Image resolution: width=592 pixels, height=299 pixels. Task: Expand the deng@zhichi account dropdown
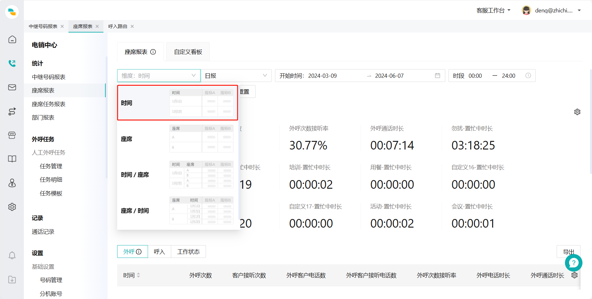tap(579, 10)
